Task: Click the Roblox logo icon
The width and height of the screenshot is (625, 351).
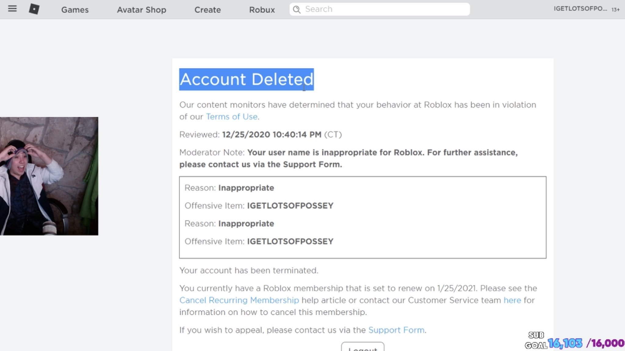Action: pos(34,9)
